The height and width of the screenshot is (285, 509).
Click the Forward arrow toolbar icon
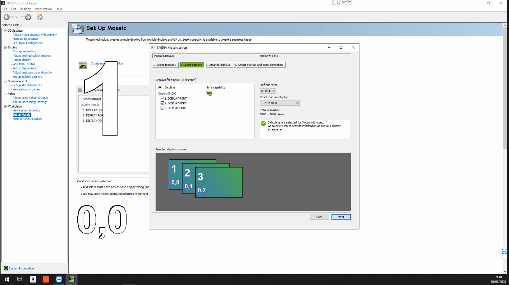pyautogui.click(x=28, y=17)
